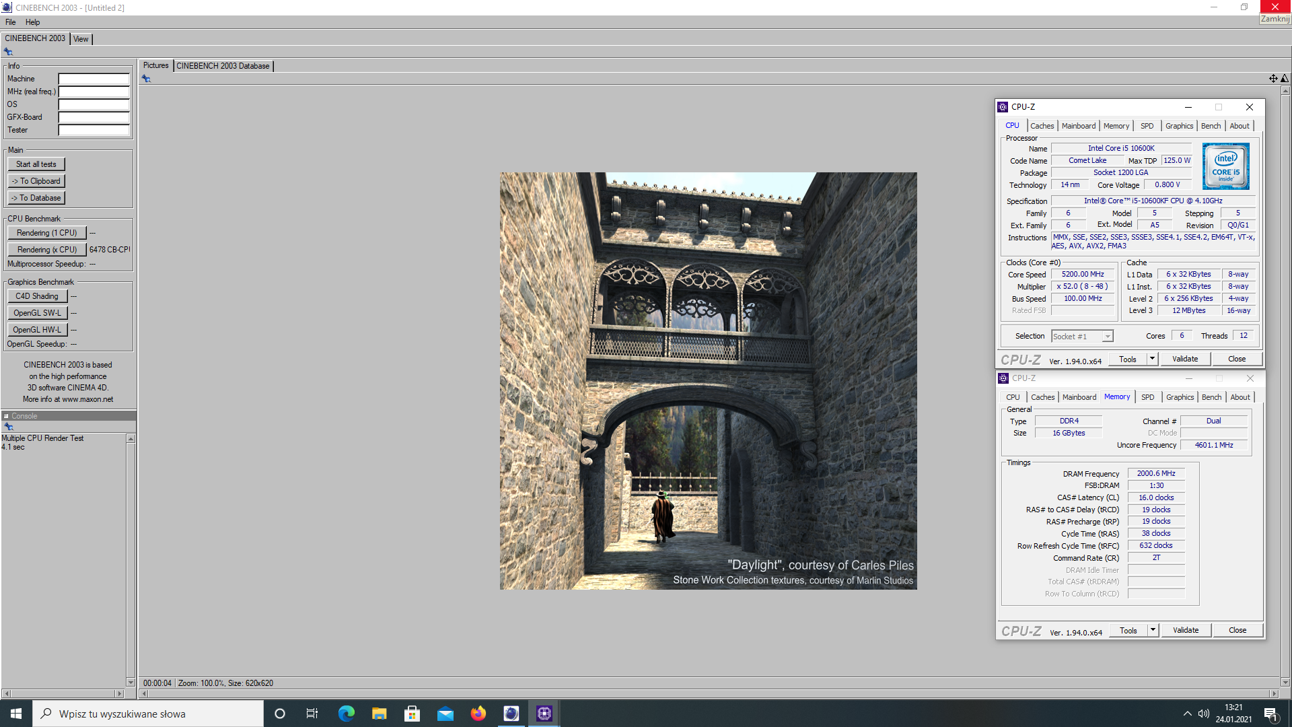This screenshot has height=727, width=1292.
Task: Open the Tools dropdown arrow in lower CPU-Z
Action: coord(1153,630)
